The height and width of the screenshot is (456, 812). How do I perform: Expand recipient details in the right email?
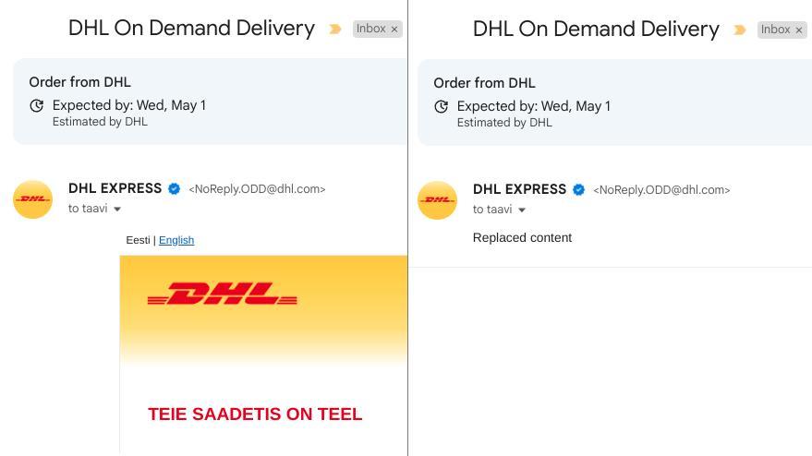tap(522, 210)
